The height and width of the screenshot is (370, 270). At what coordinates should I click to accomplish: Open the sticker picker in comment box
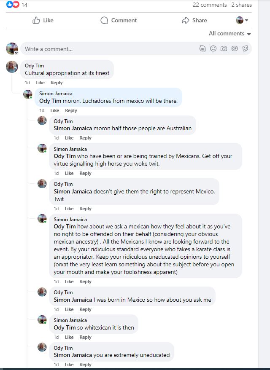[245, 49]
